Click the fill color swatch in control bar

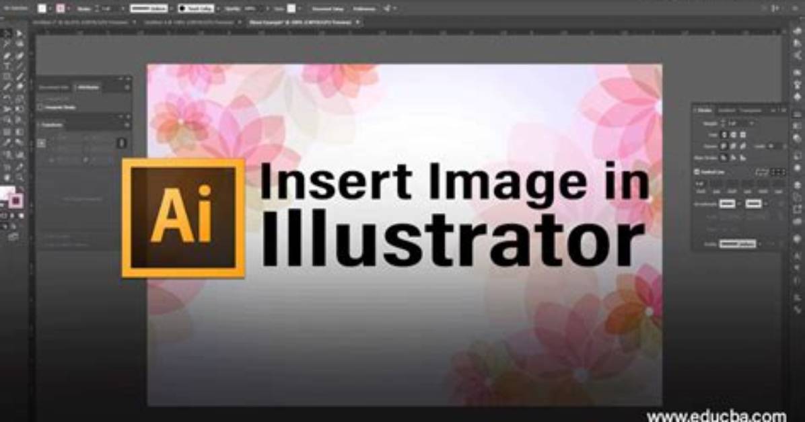coord(42,8)
